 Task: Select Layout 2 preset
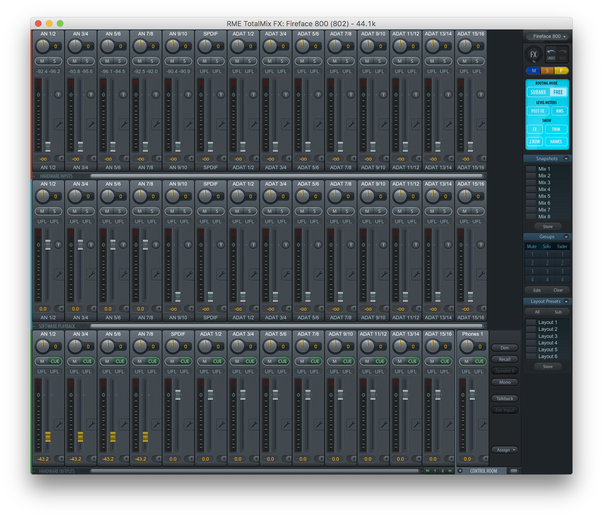[547, 329]
